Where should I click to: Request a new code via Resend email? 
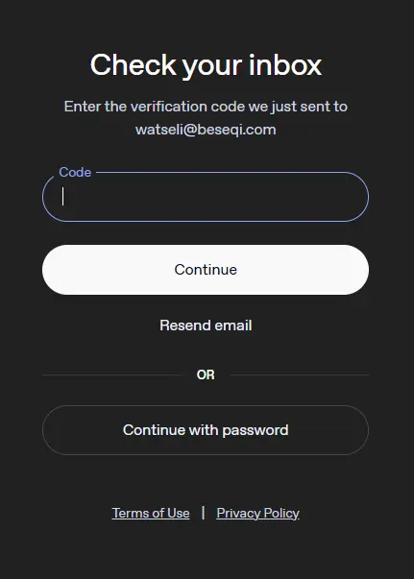tap(206, 326)
